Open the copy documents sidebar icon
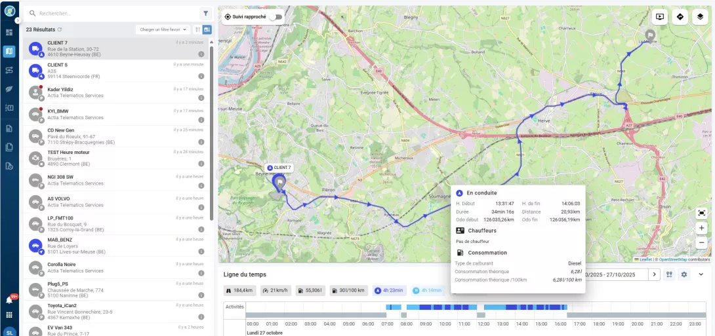The height and width of the screenshot is (336, 715). [x=9, y=147]
